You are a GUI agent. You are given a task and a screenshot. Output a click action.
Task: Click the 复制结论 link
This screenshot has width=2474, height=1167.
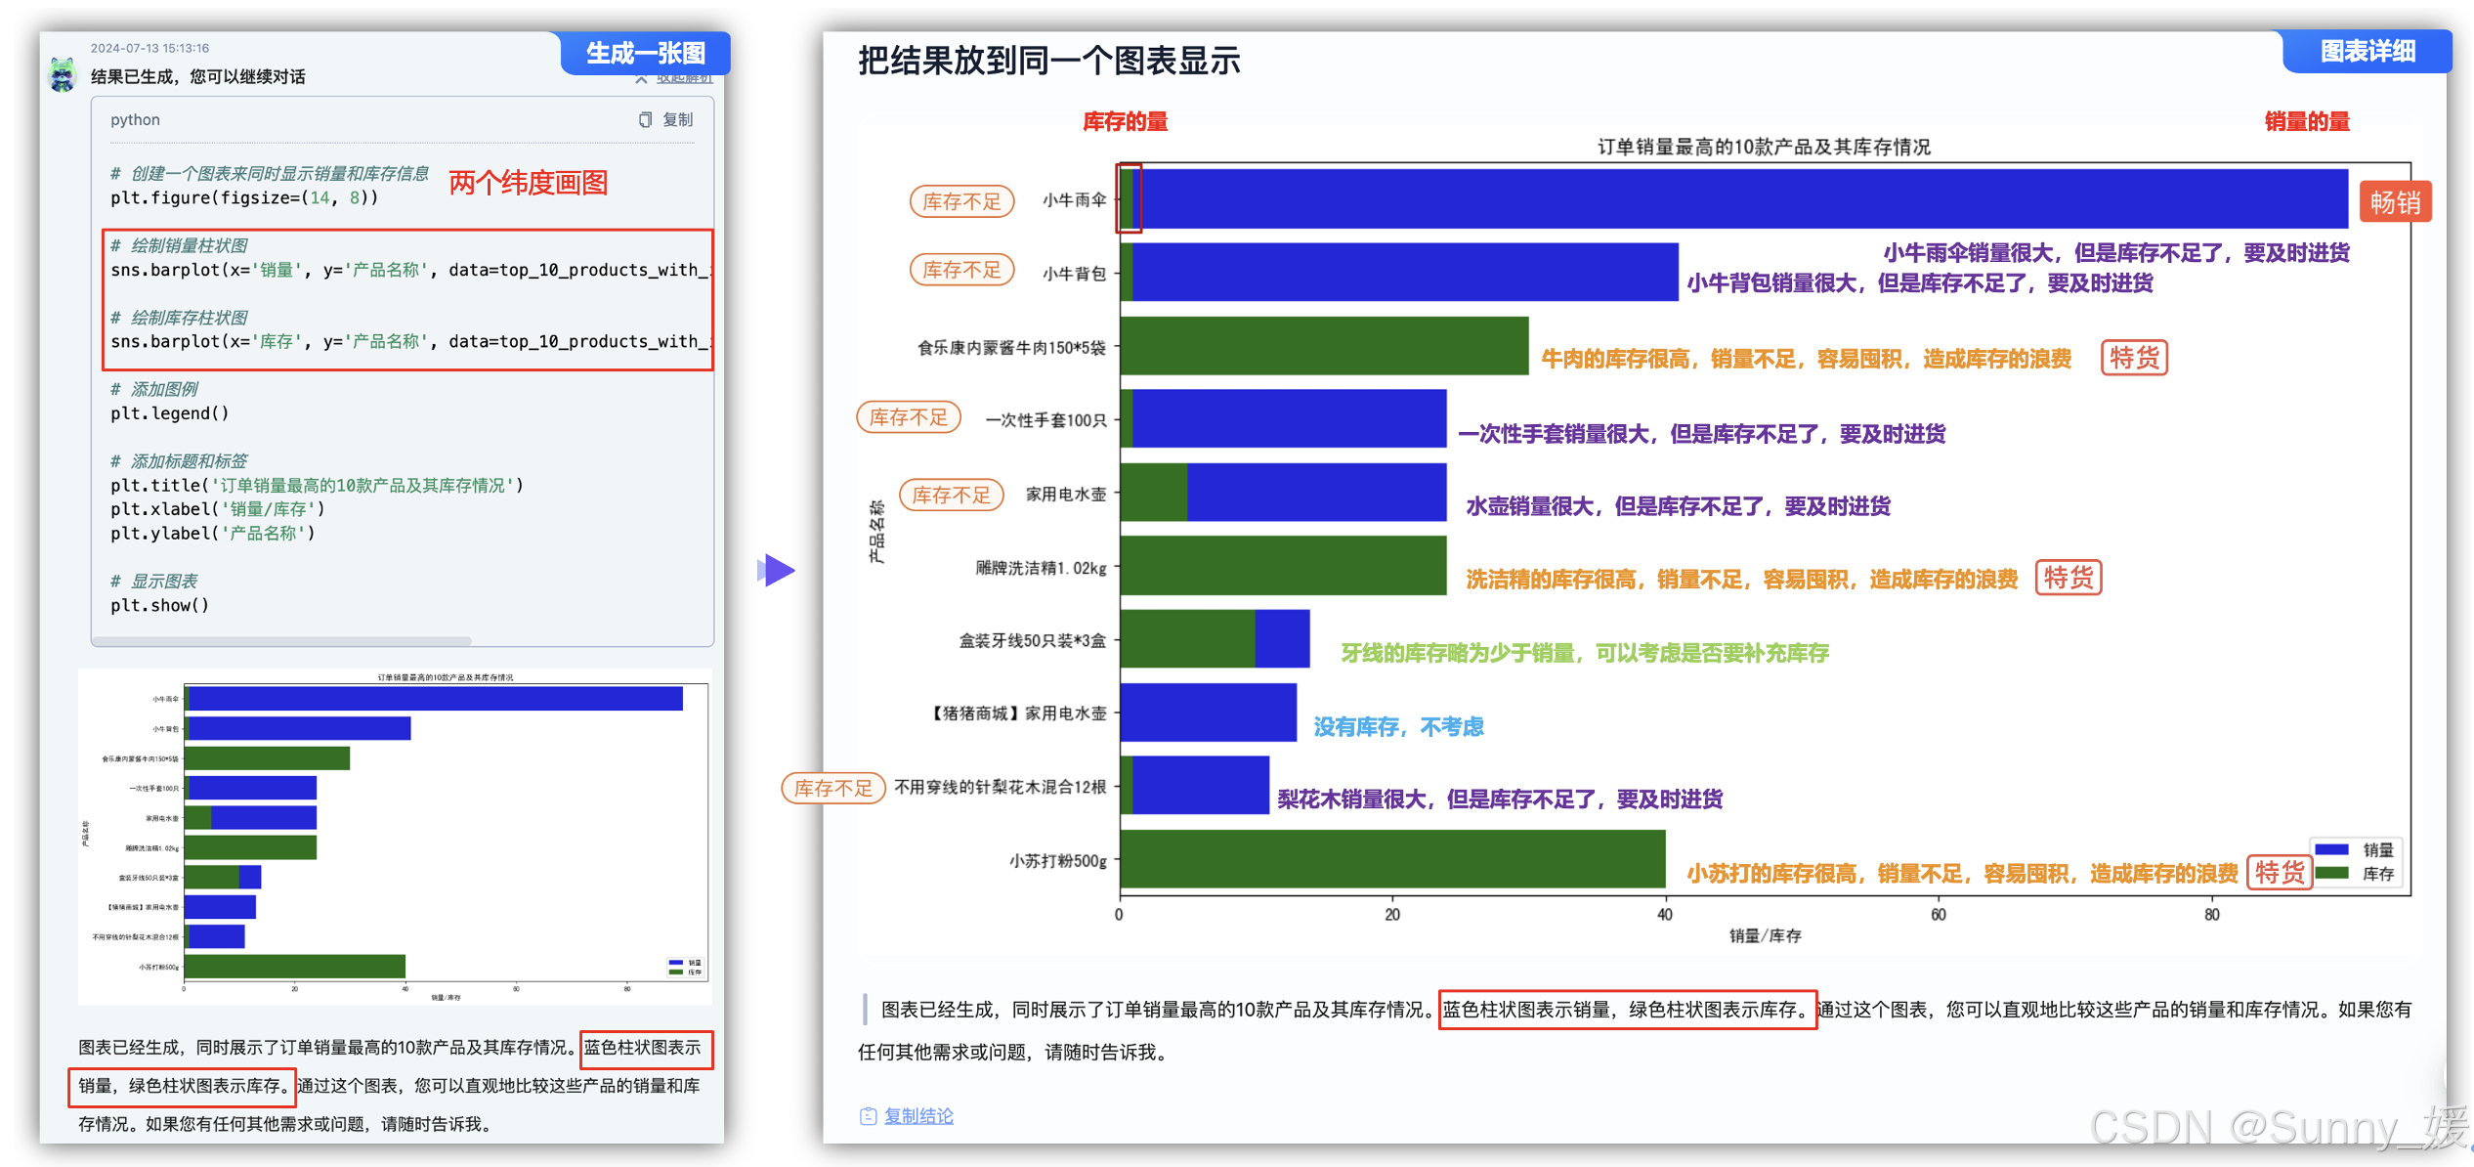[x=918, y=1115]
